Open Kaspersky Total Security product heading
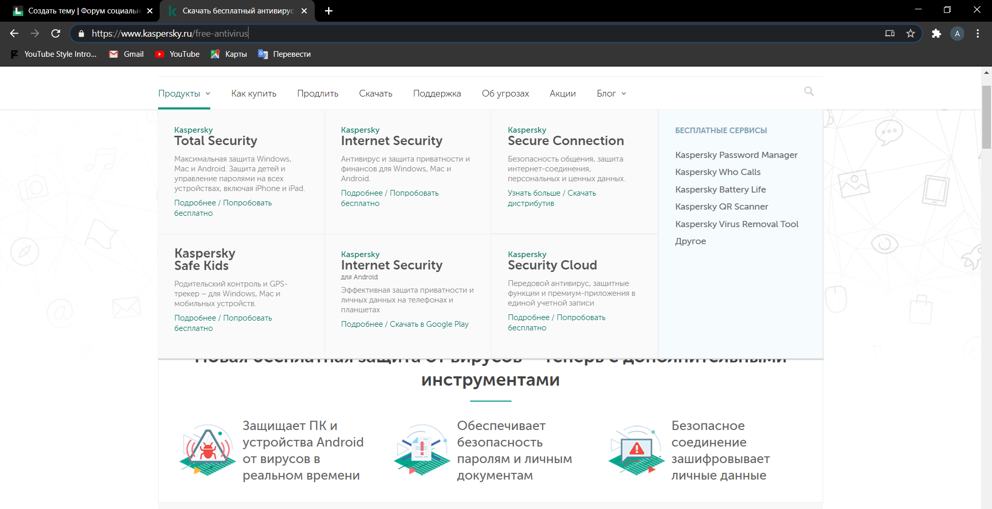This screenshot has height=509, width=992. click(215, 137)
